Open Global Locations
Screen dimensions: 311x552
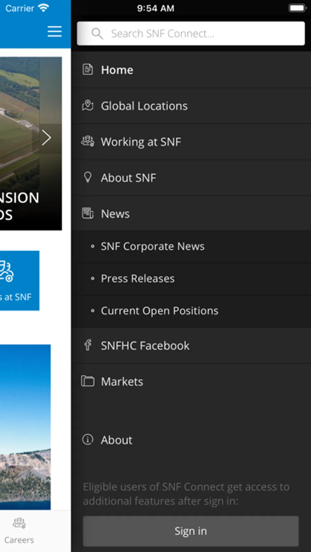tap(191, 106)
